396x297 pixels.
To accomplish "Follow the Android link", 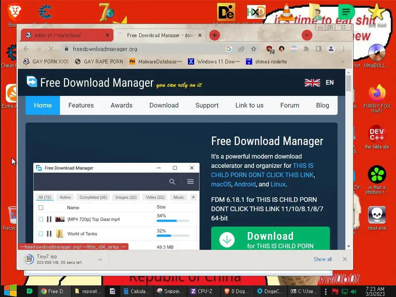I will click(245, 184).
